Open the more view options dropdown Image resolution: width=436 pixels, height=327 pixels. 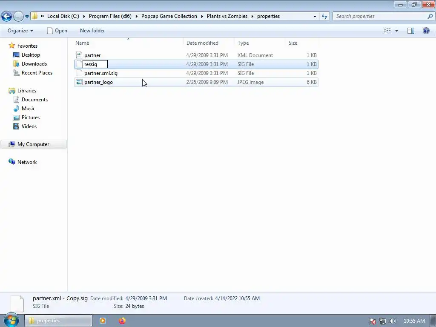coord(396,31)
